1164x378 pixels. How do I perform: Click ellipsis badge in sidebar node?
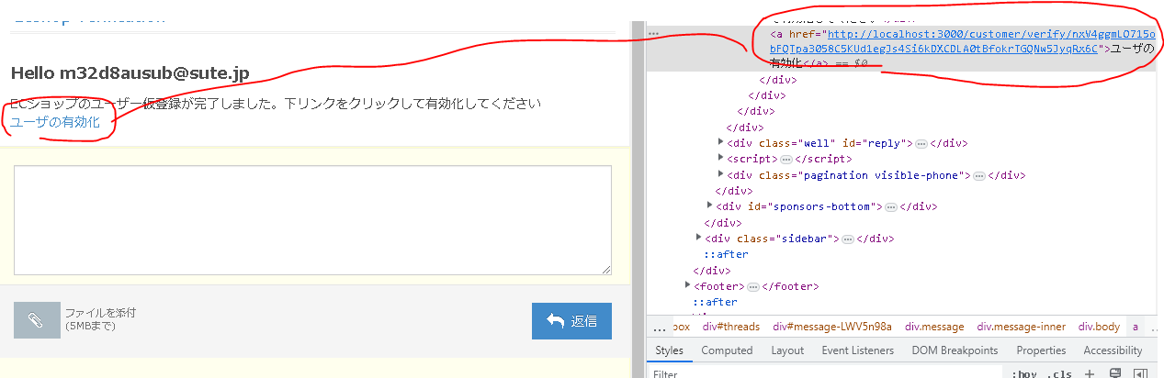(847, 239)
